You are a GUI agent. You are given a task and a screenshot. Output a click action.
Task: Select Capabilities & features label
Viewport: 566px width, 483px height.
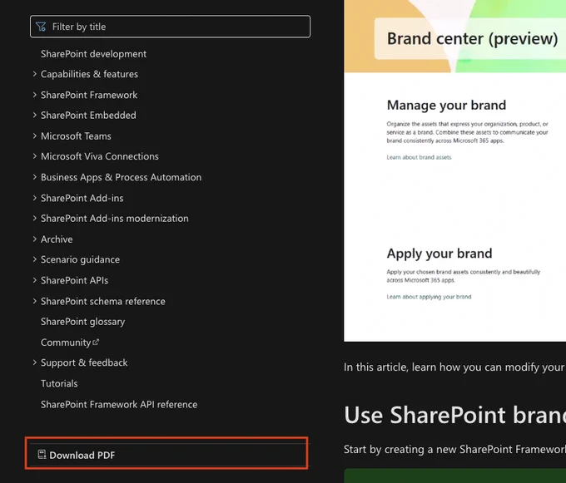[x=89, y=74]
